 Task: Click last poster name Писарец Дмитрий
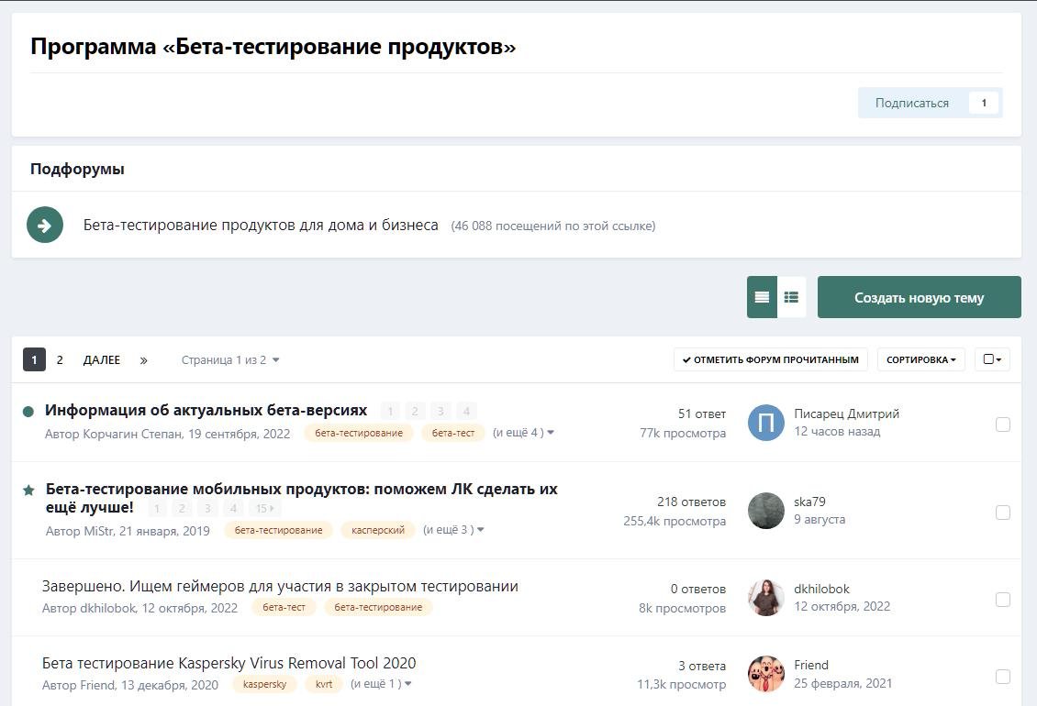846,414
